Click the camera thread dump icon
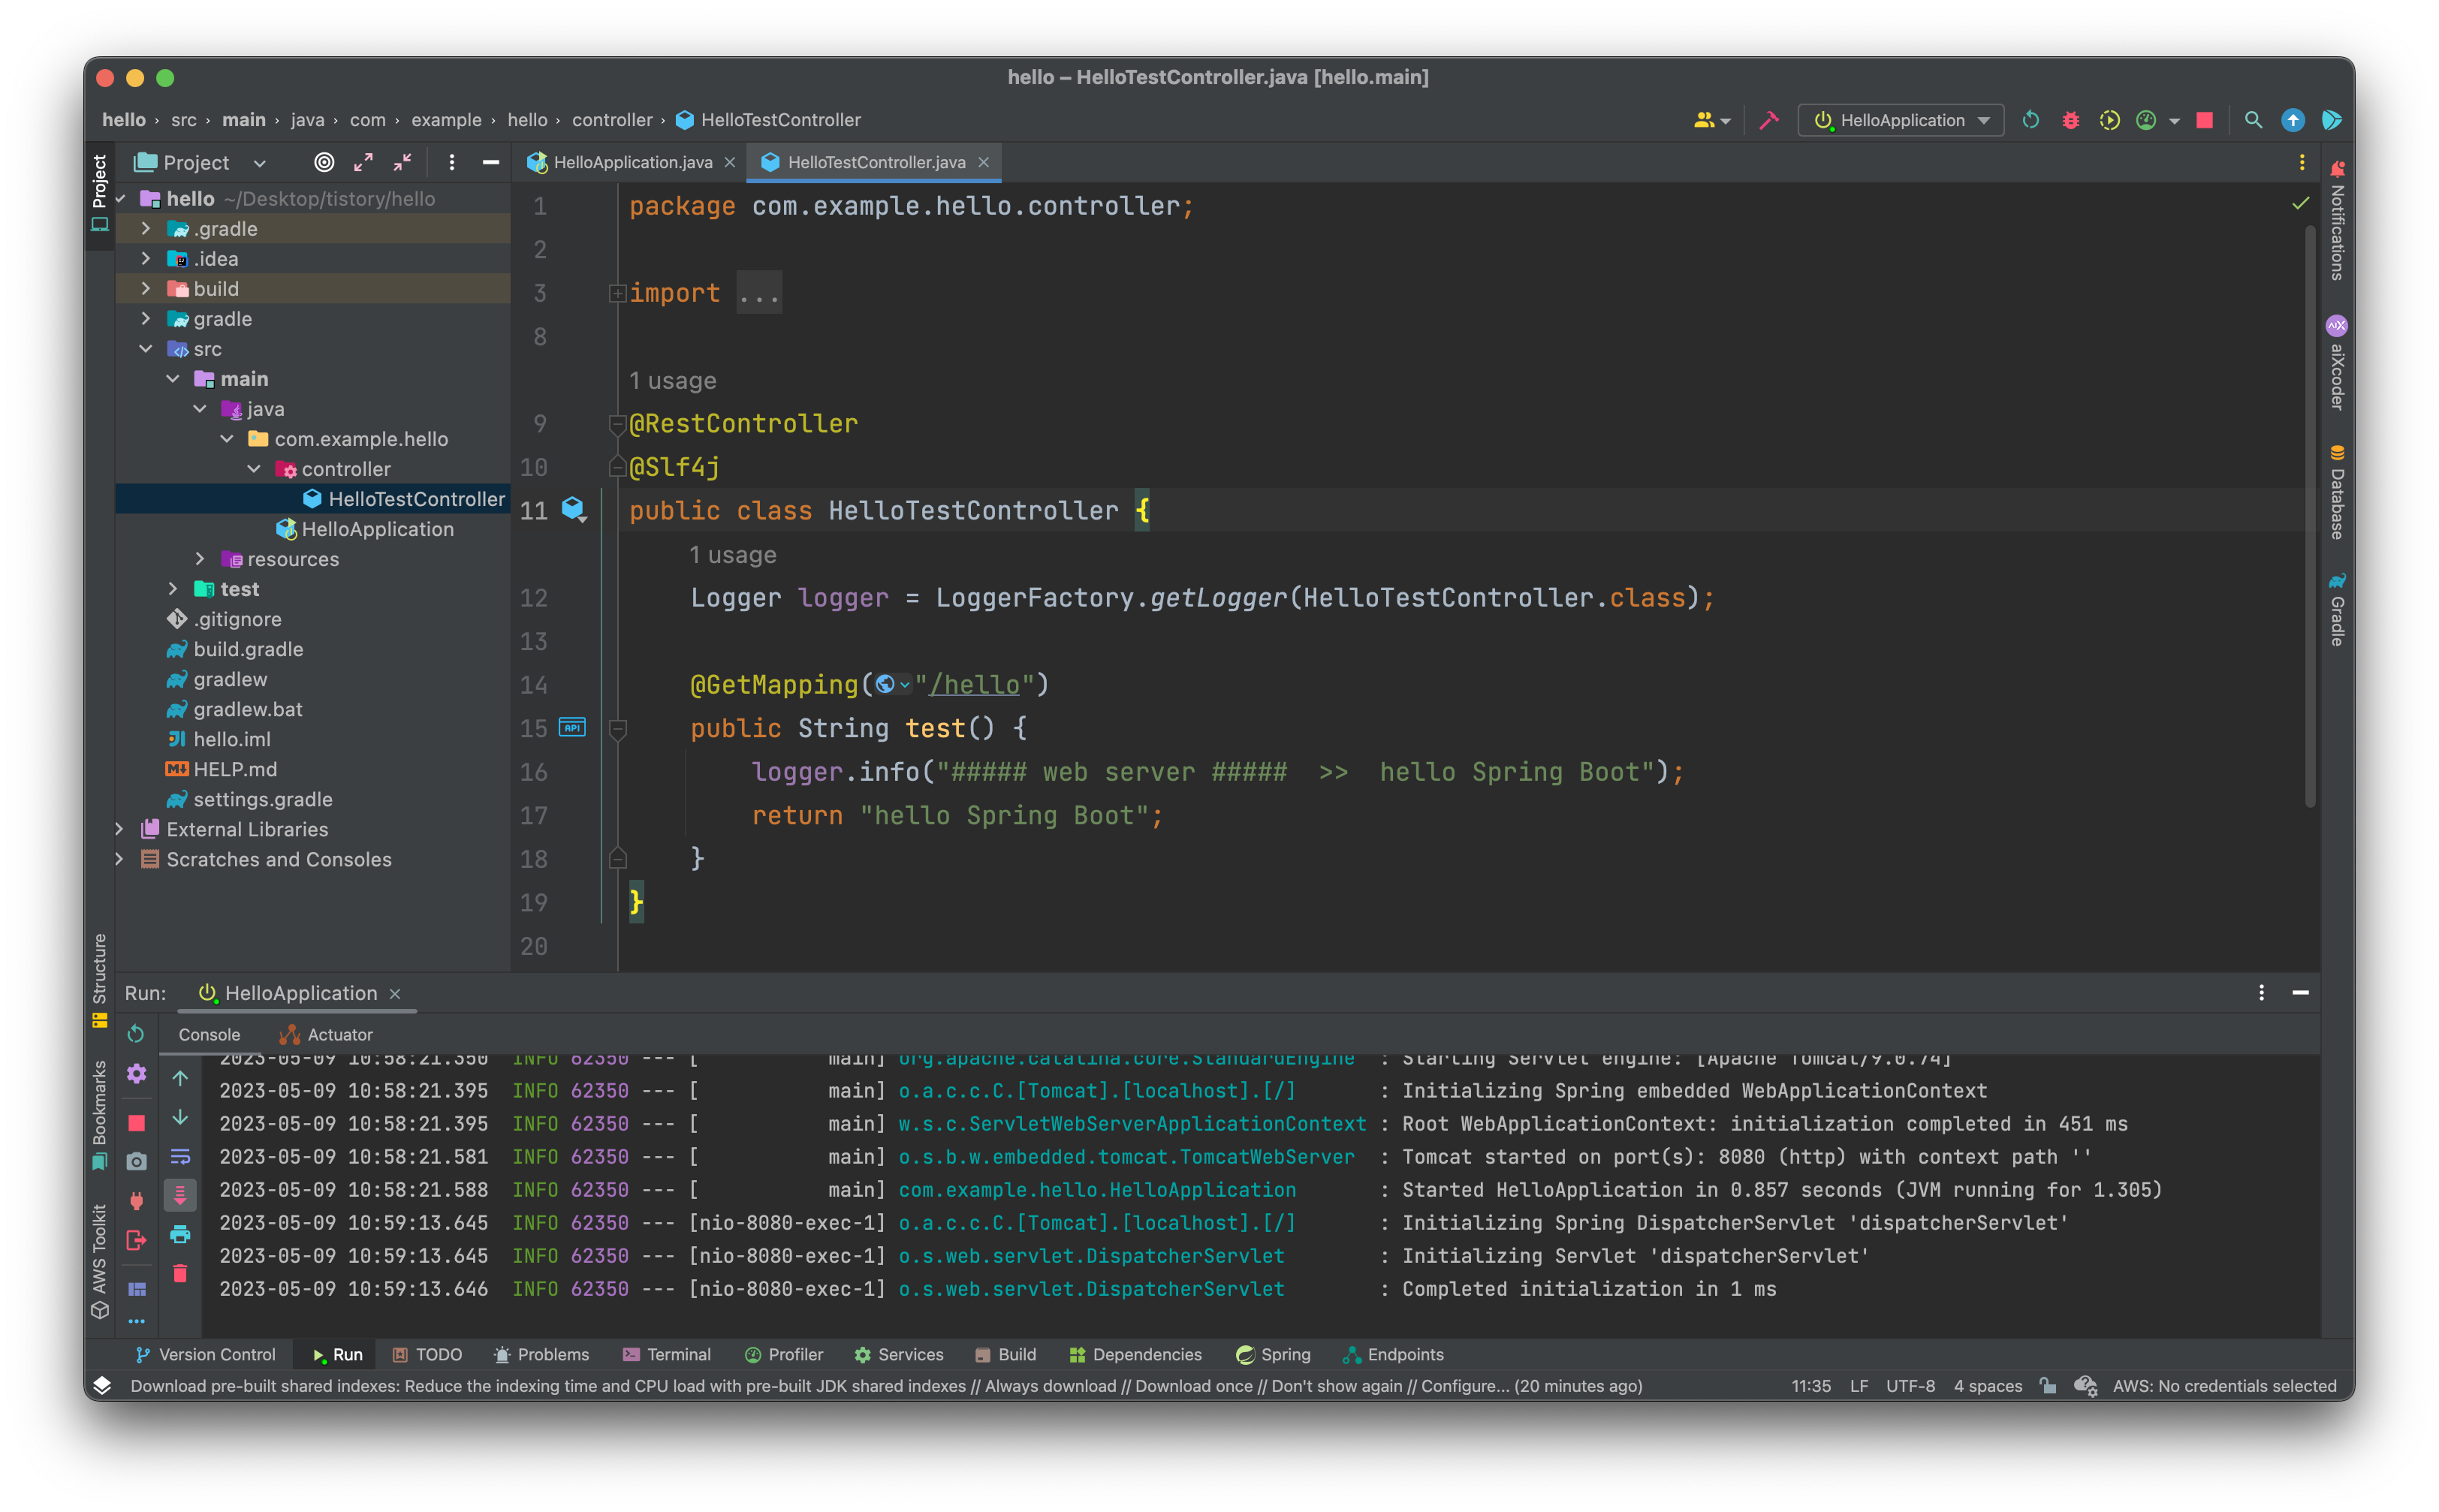Viewport: 2439px width, 1512px height. [x=136, y=1161]
